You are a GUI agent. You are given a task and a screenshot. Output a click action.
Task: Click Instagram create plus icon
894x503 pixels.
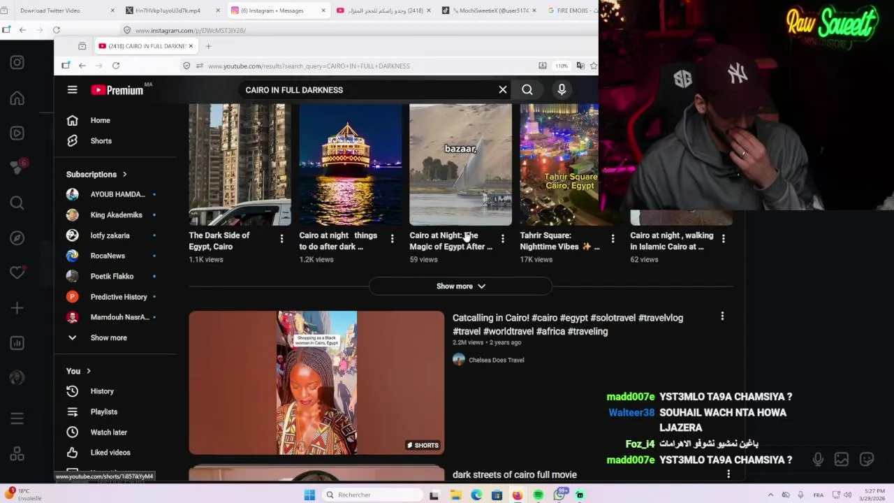coord(17,308)
